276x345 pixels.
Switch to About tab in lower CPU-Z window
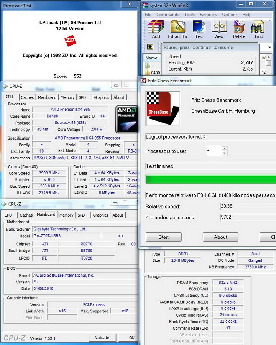(118, 215)
